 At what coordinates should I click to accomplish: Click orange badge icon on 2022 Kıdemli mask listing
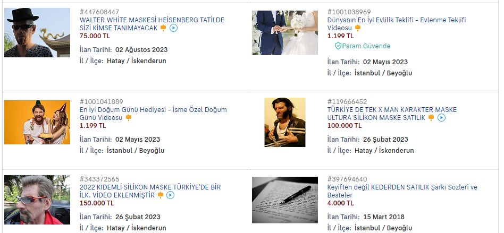pos(161,195)
